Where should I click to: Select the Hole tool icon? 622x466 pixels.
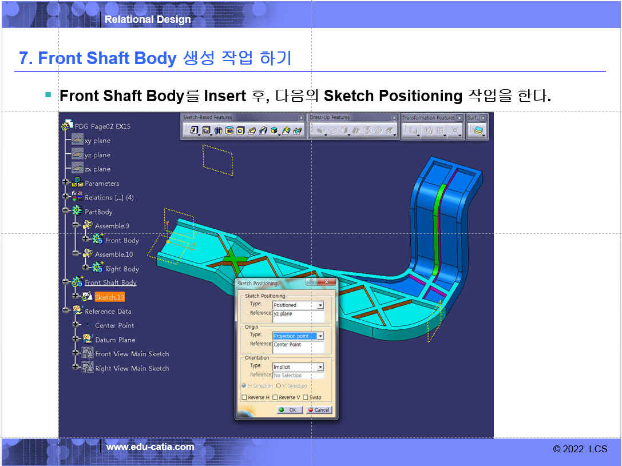coord(240,131)
